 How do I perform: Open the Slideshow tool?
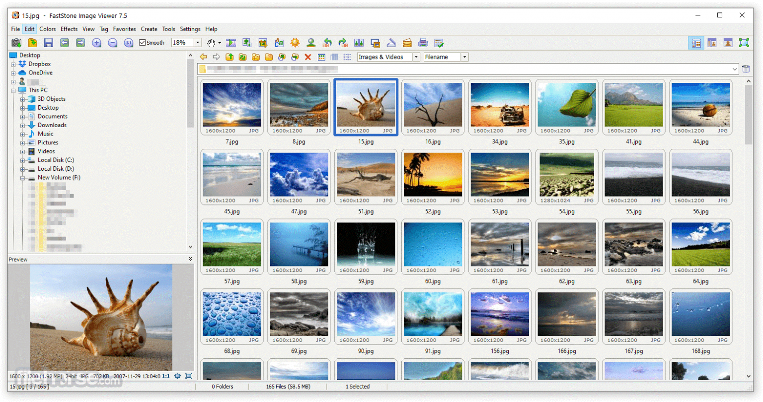point(231,43)
